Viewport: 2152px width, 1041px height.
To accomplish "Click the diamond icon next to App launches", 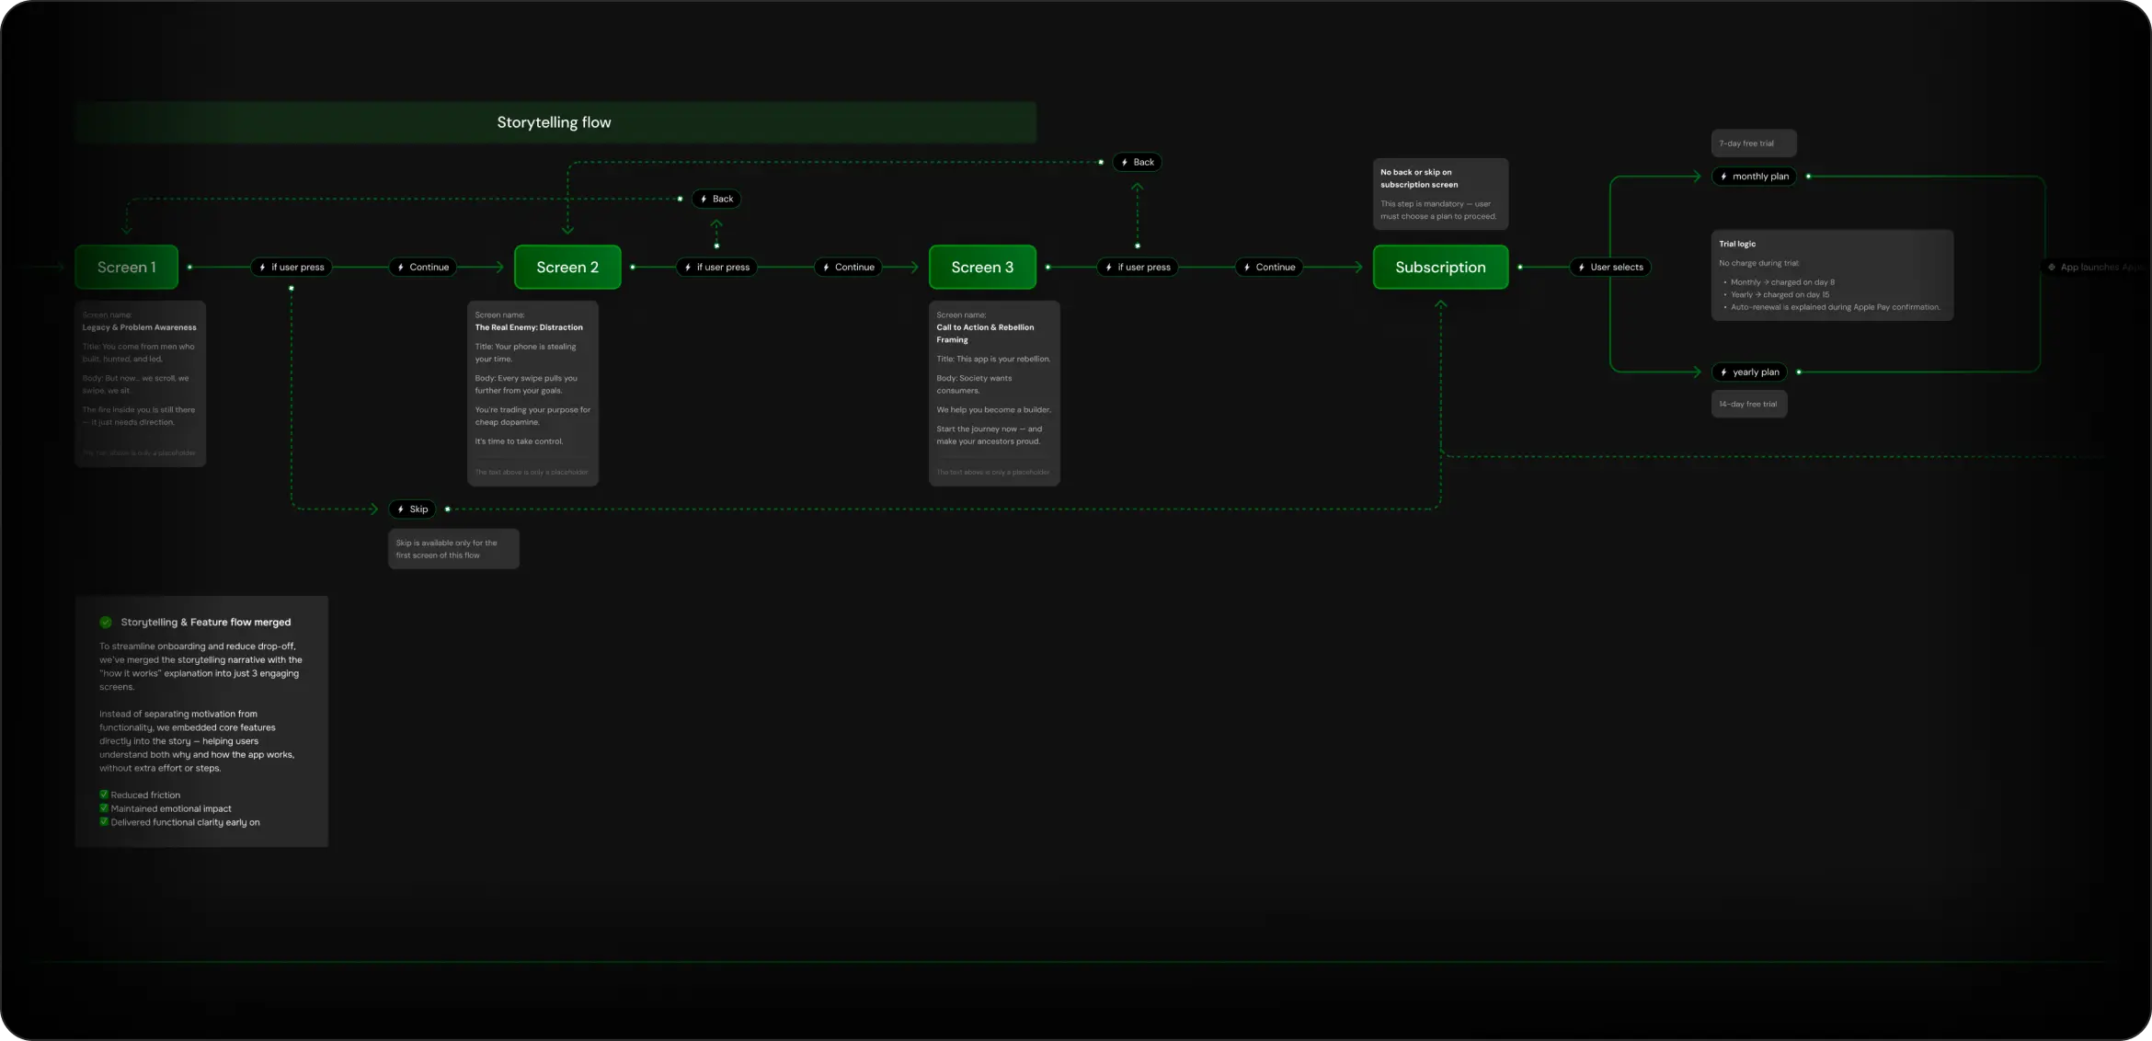I will tap(2052, 268).
